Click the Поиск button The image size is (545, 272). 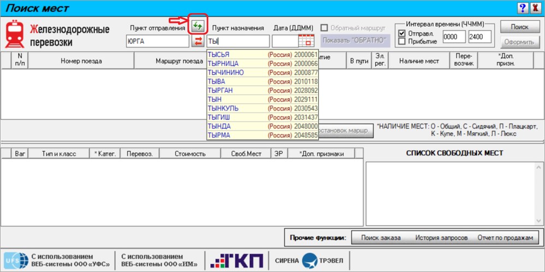click(x=520, y=27)
